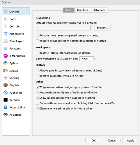Select the Accessibility label in the sidebar

[17, 108]
